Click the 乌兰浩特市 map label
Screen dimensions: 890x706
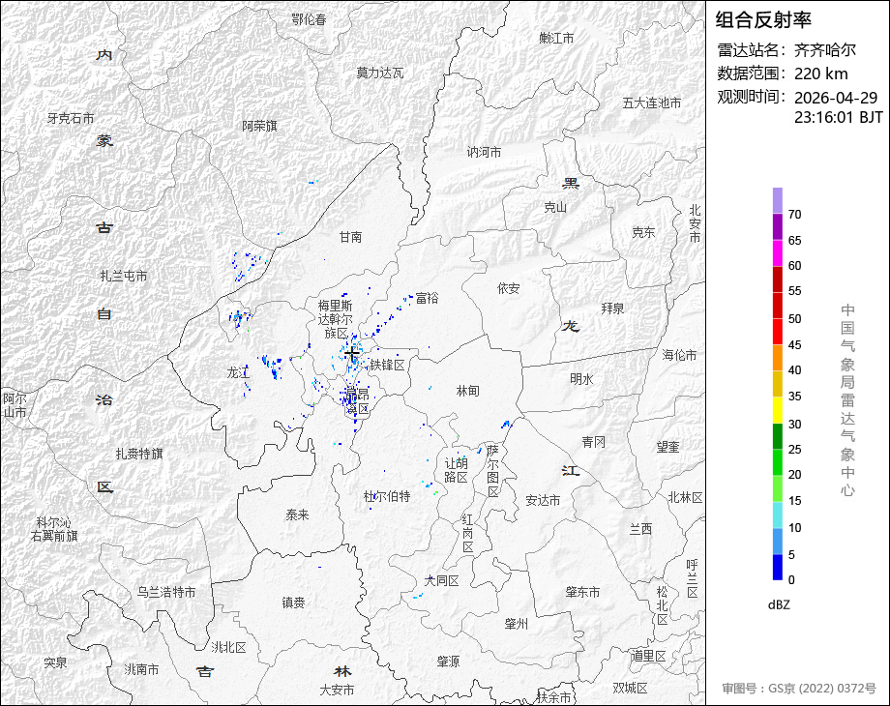[166, 592]
